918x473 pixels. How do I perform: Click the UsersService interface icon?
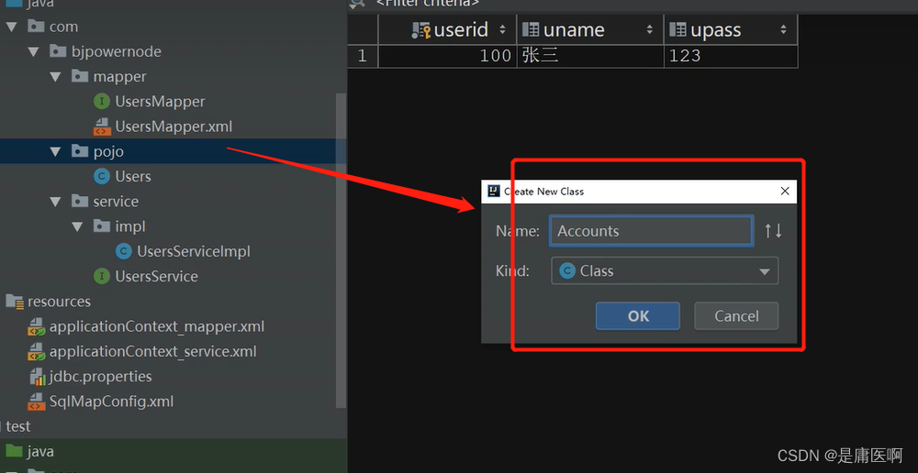pyautogui.click(x=102, y=277)
